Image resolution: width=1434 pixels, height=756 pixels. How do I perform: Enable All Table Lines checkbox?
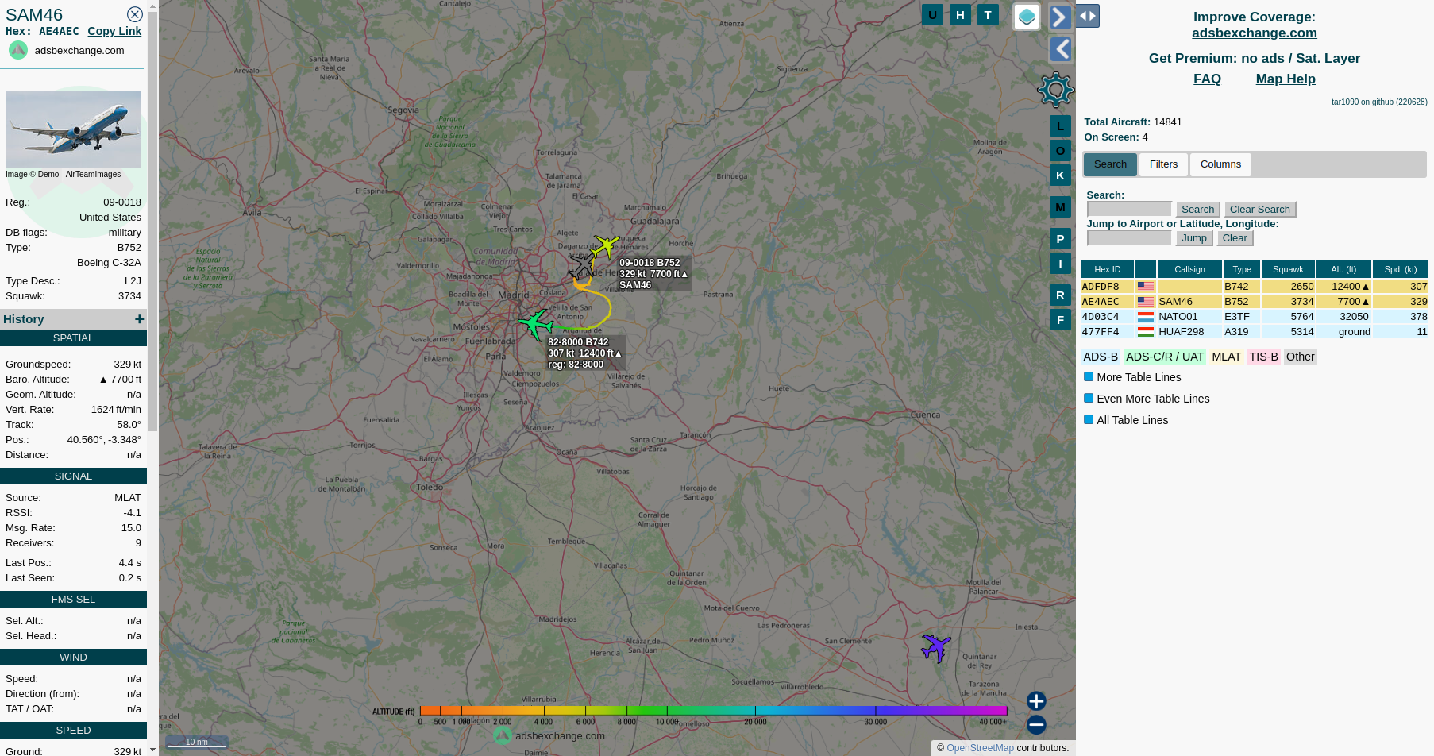1089,420
